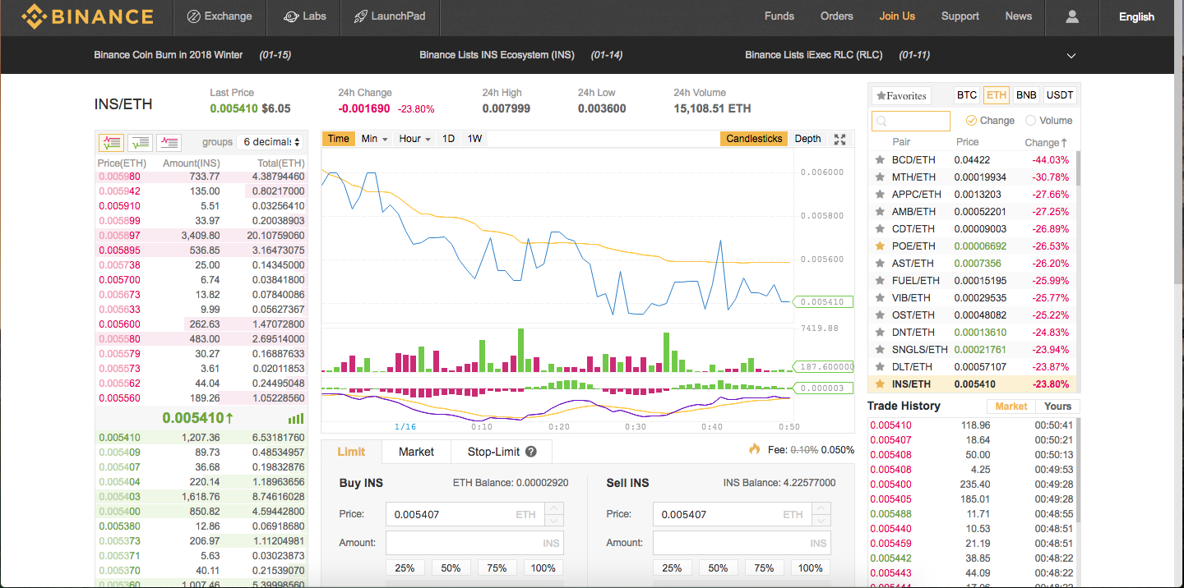
Task: Show sell orders only view
Action: (x=169, y=142)
